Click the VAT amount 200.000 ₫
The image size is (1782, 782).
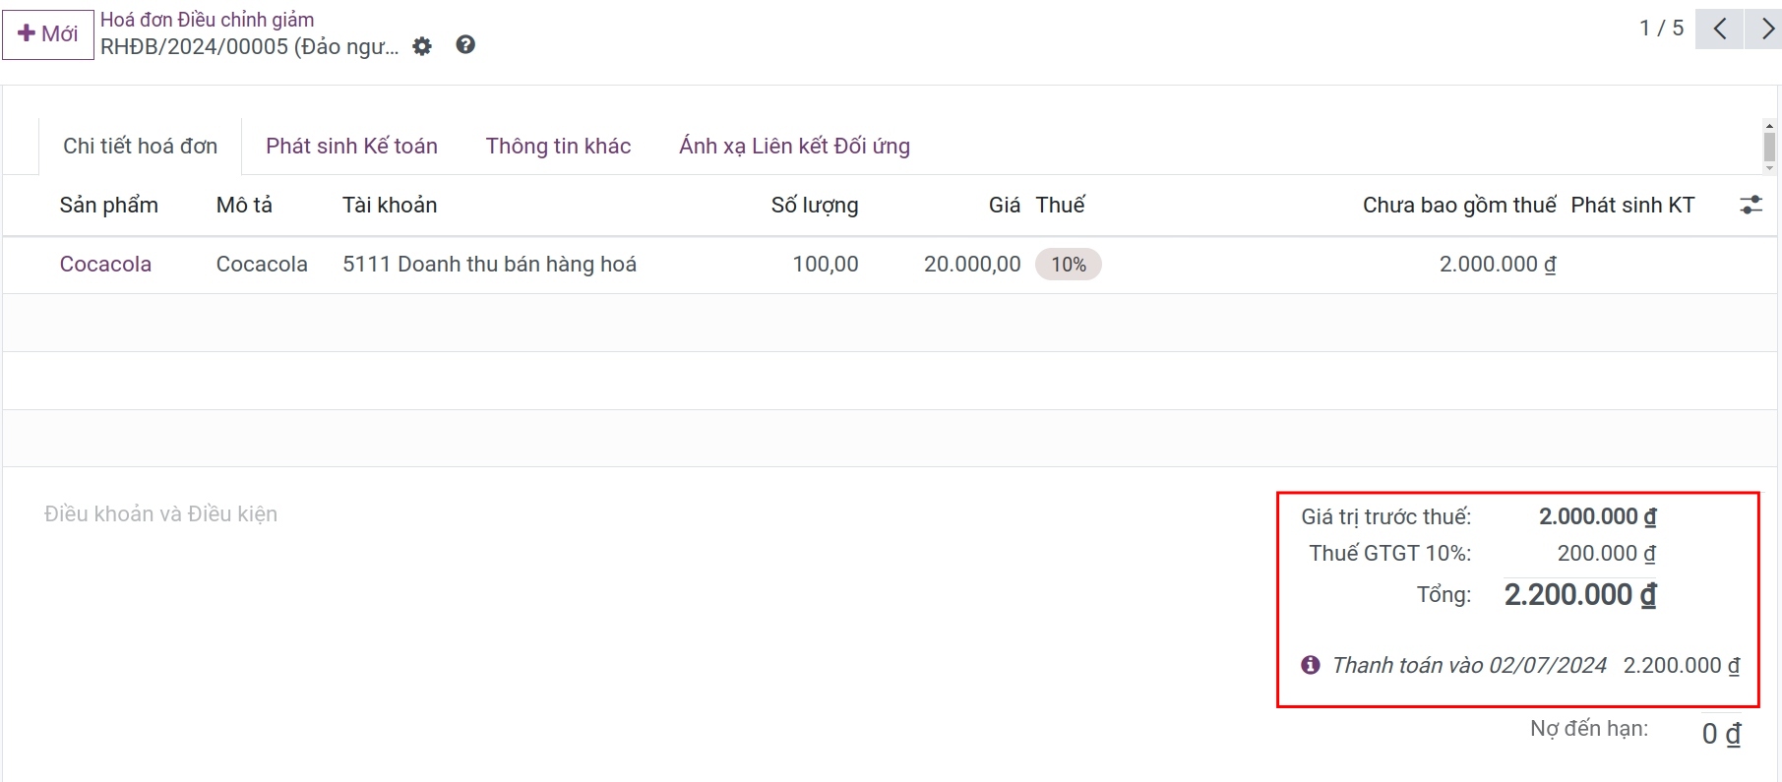(x=1607, y=554)
